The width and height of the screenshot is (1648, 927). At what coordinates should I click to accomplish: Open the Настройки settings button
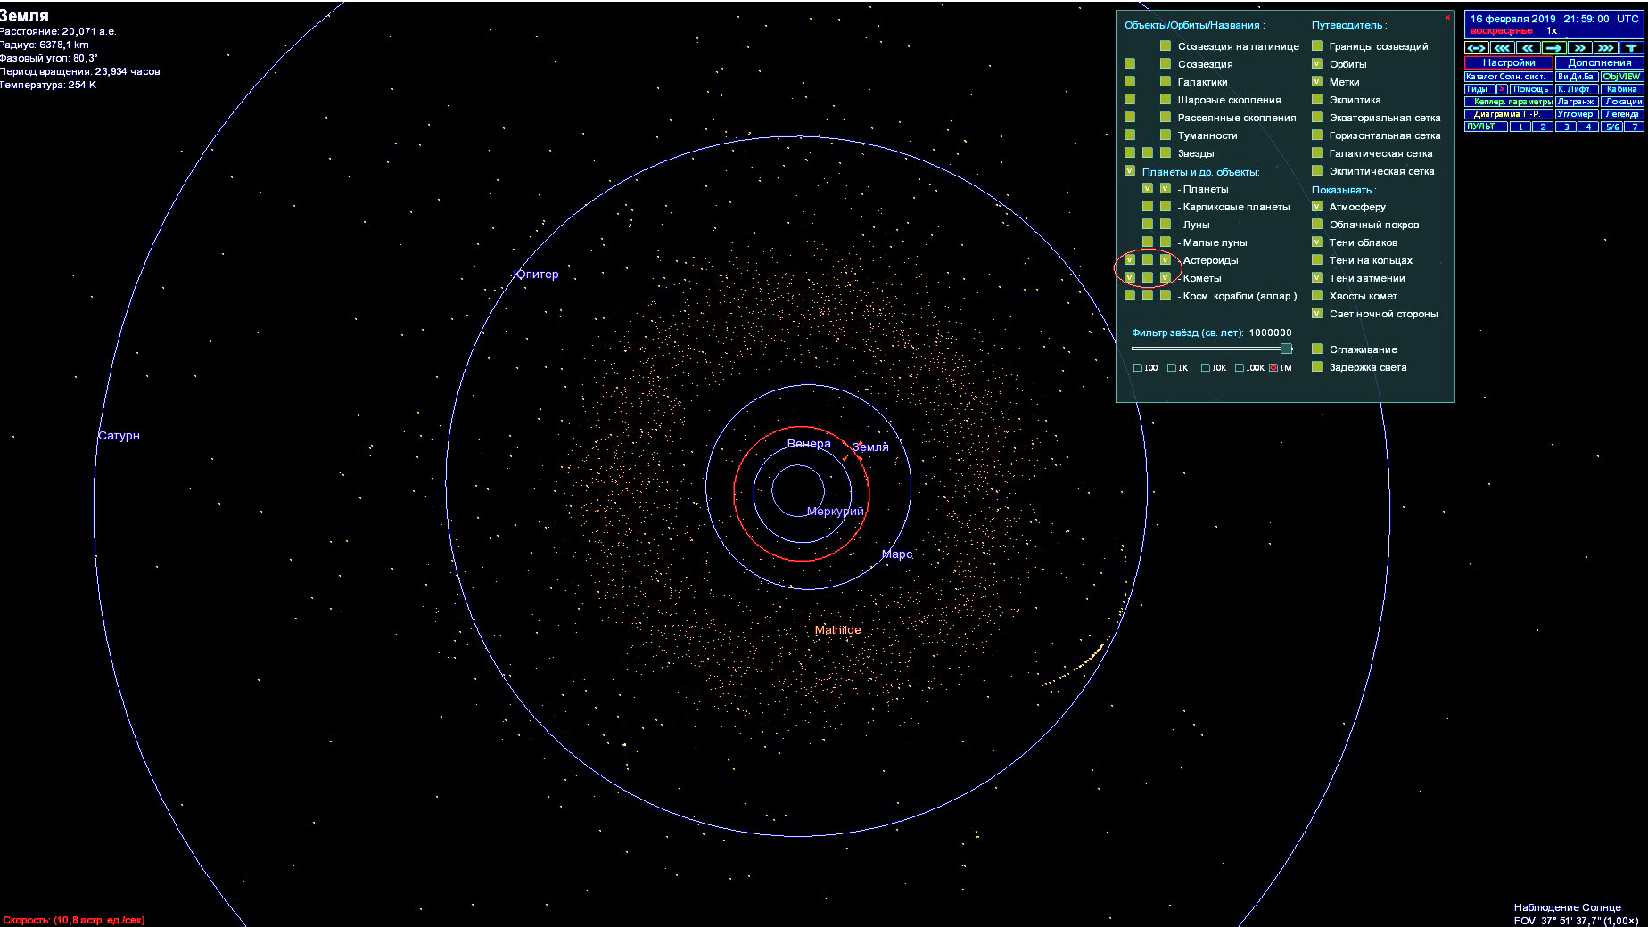pyautogui.click(x=1509, y=62)
